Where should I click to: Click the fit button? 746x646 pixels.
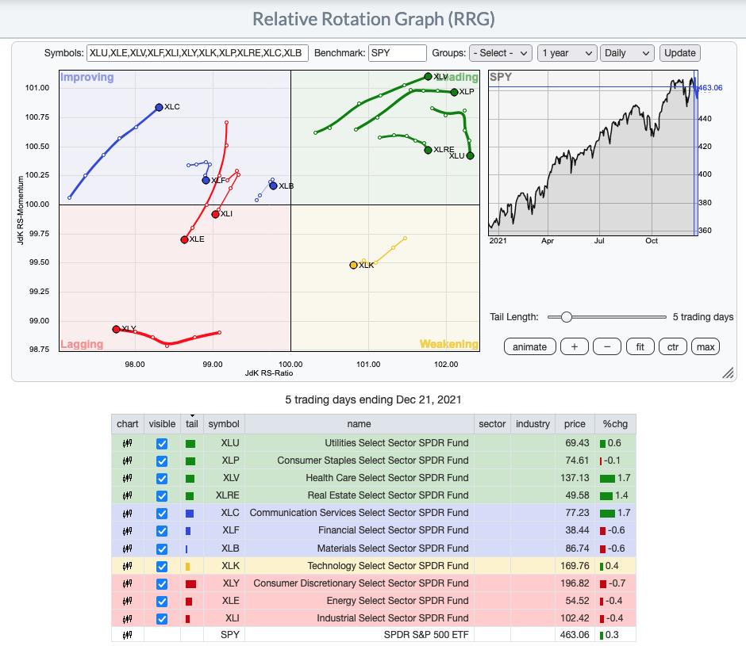(x=640, y=347)
